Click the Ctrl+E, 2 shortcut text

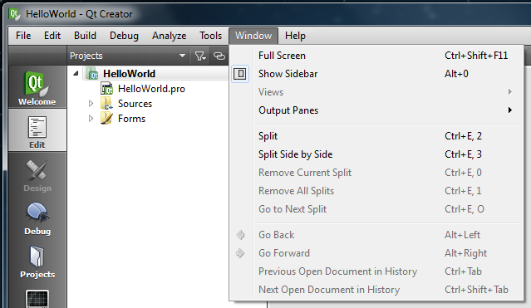click(463, 136)
